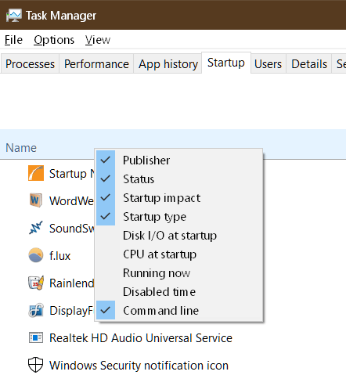The image size is (346, 375).
Task: Open the Options menu
Action: 54,40
